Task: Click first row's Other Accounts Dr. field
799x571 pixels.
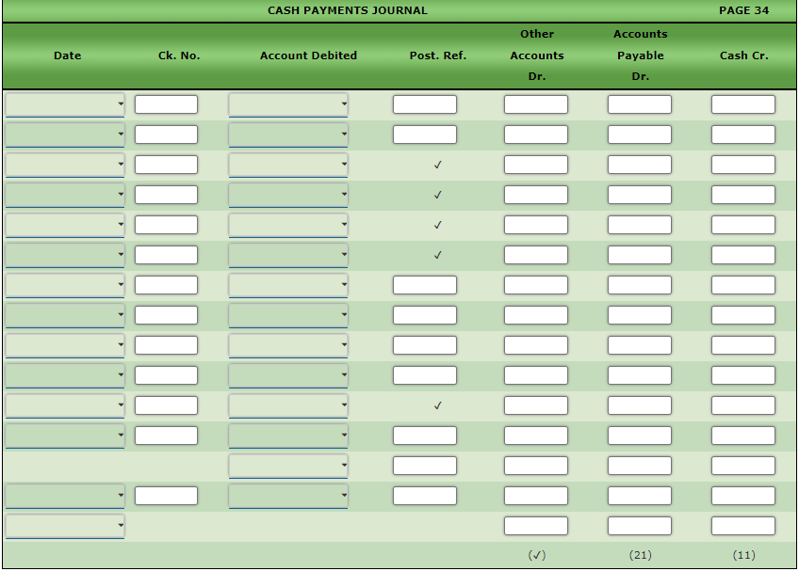Action: (535, 104)
